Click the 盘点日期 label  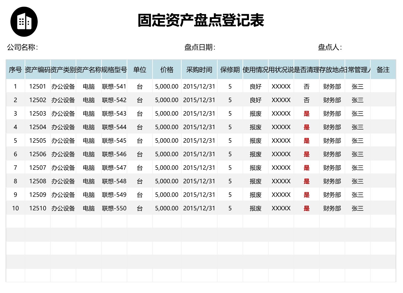click(x=200, y=47)
